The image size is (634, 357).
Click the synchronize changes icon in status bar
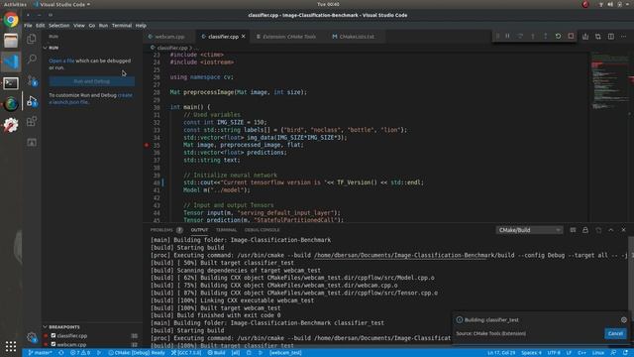[61, 353]
